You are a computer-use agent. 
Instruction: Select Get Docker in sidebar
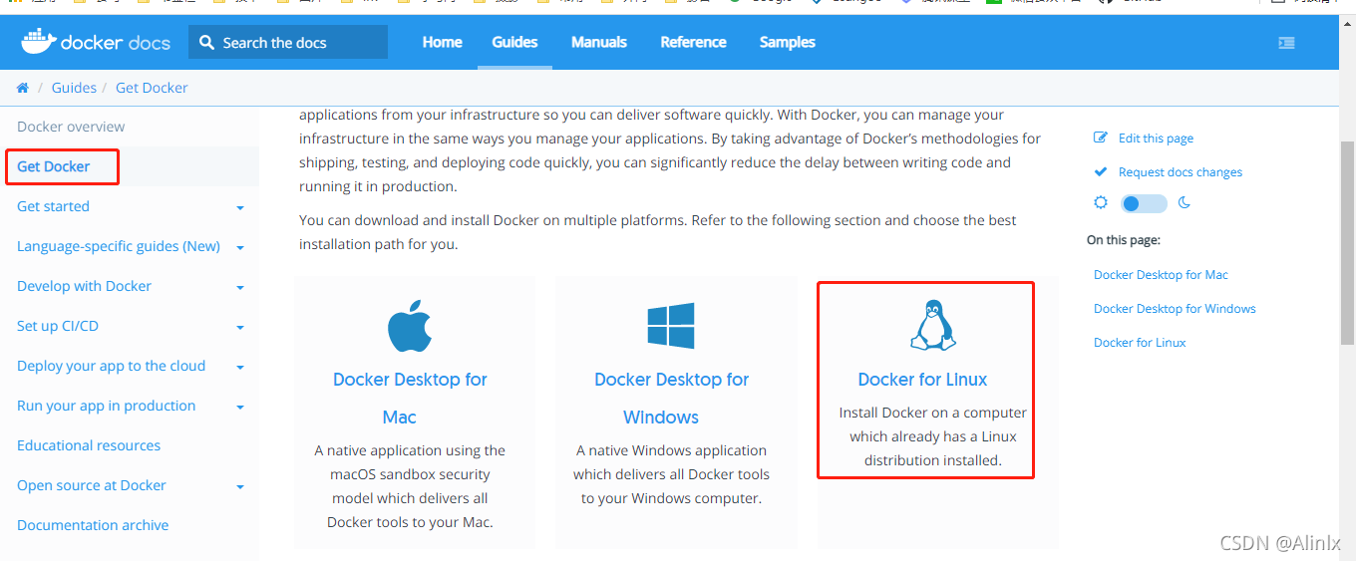point(54,166)
